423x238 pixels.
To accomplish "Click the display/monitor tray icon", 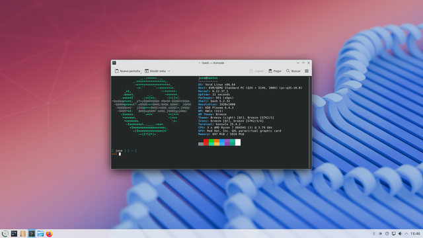I will 394,233.
